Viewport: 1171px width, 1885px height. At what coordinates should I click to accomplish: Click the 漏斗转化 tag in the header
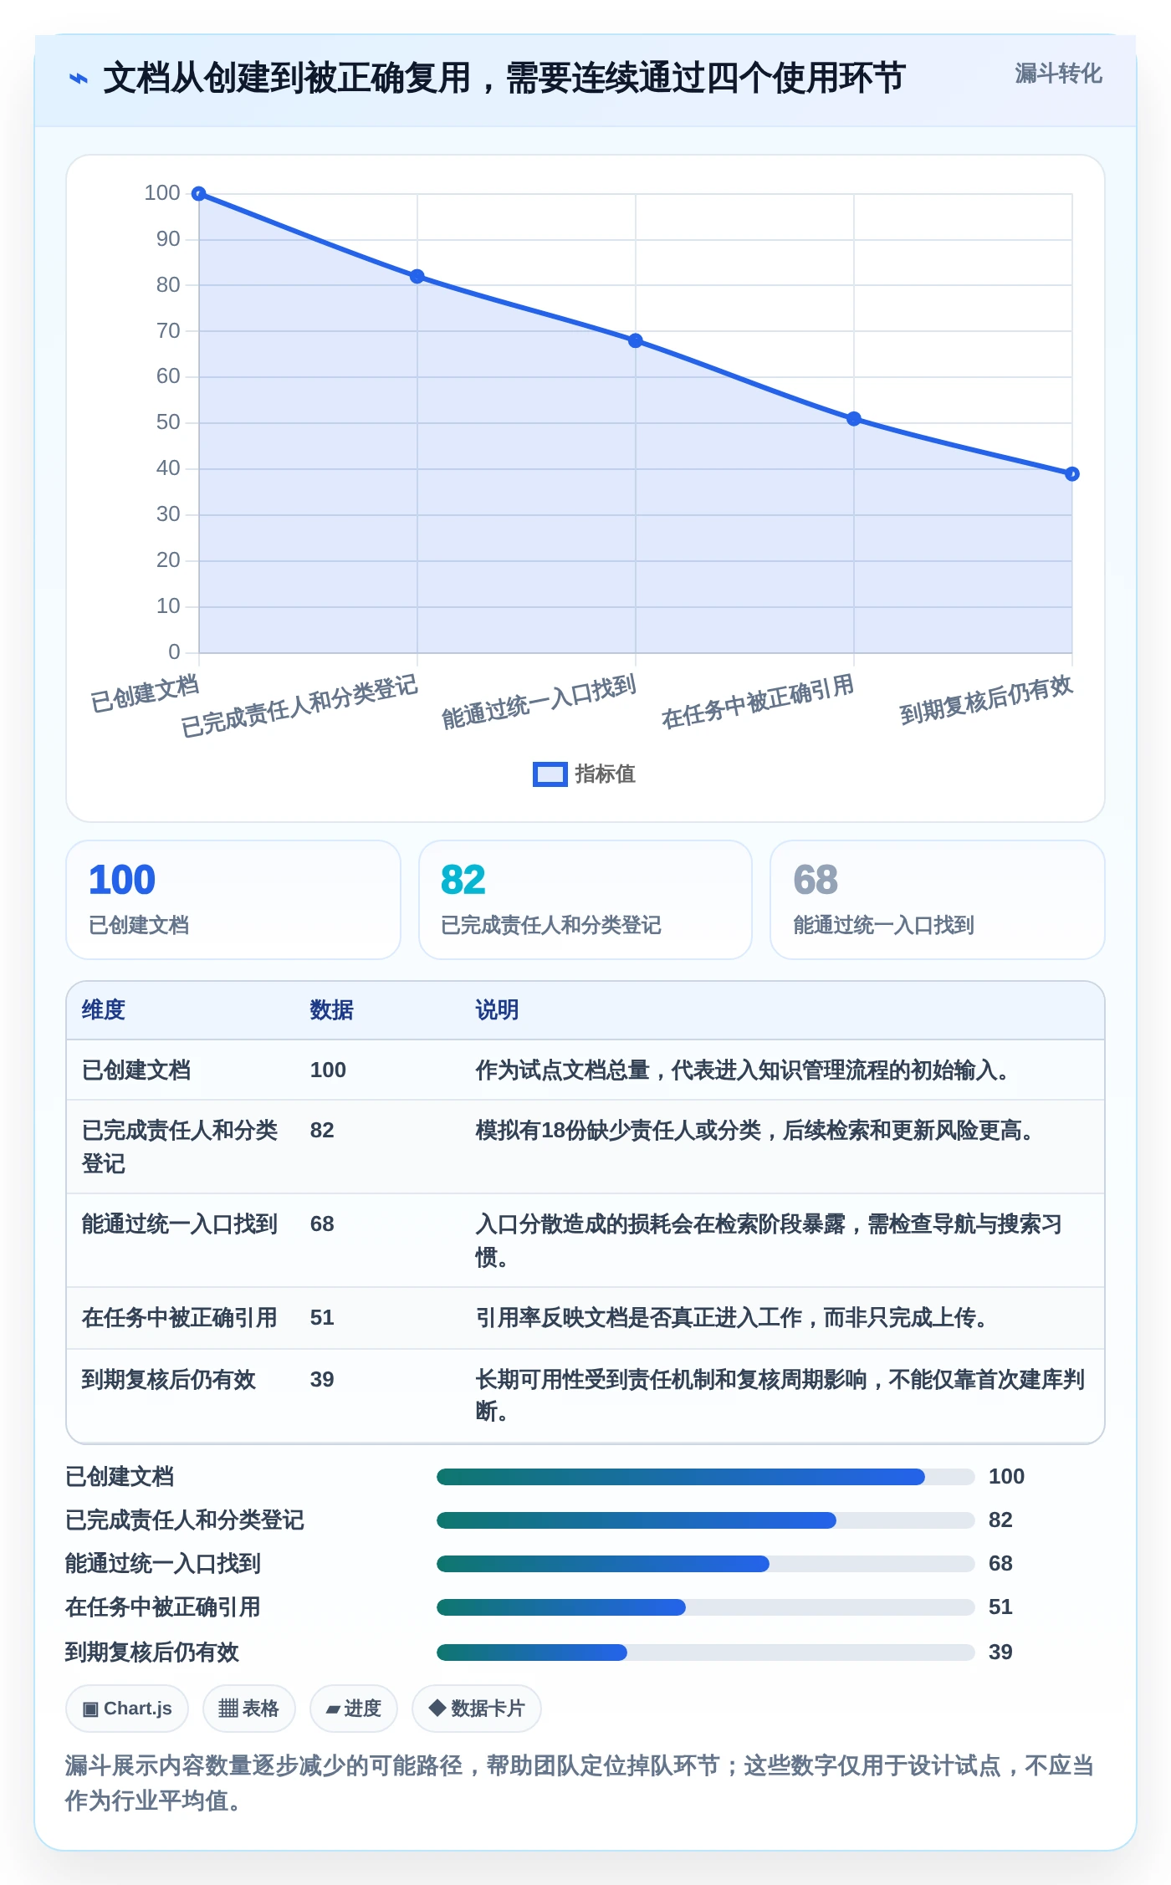tap(1058, 74)
